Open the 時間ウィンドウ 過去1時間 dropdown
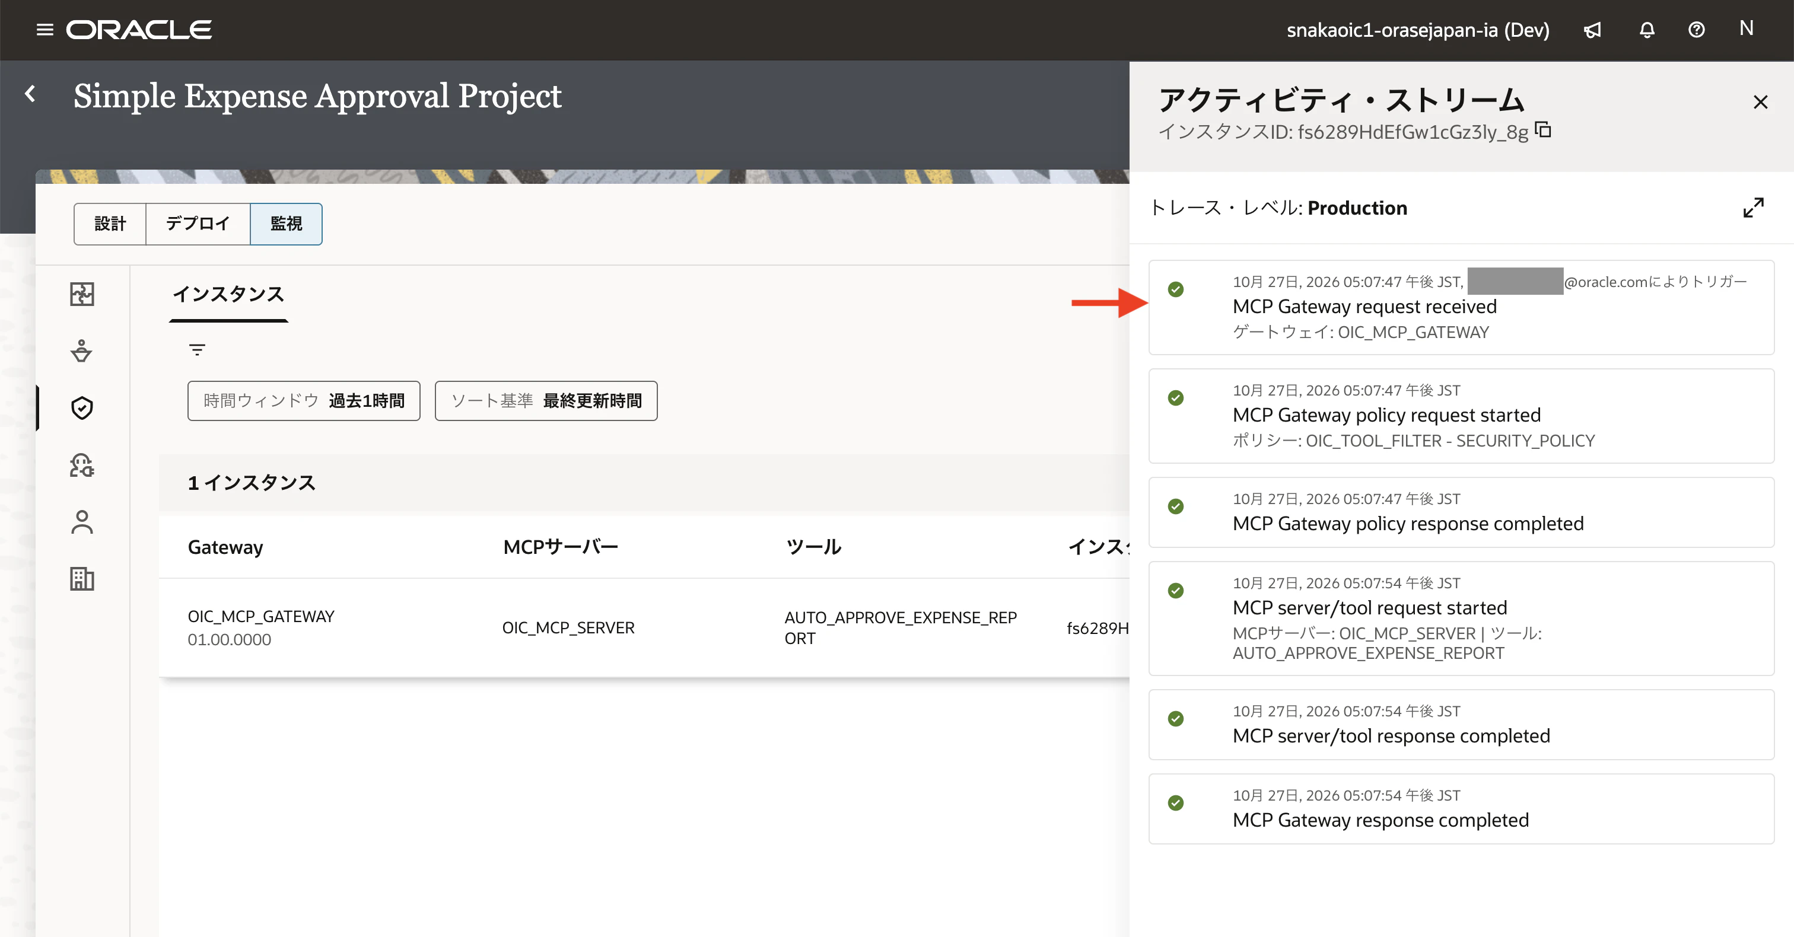This screenshot has width=1794, height=937. coord(304,401)
